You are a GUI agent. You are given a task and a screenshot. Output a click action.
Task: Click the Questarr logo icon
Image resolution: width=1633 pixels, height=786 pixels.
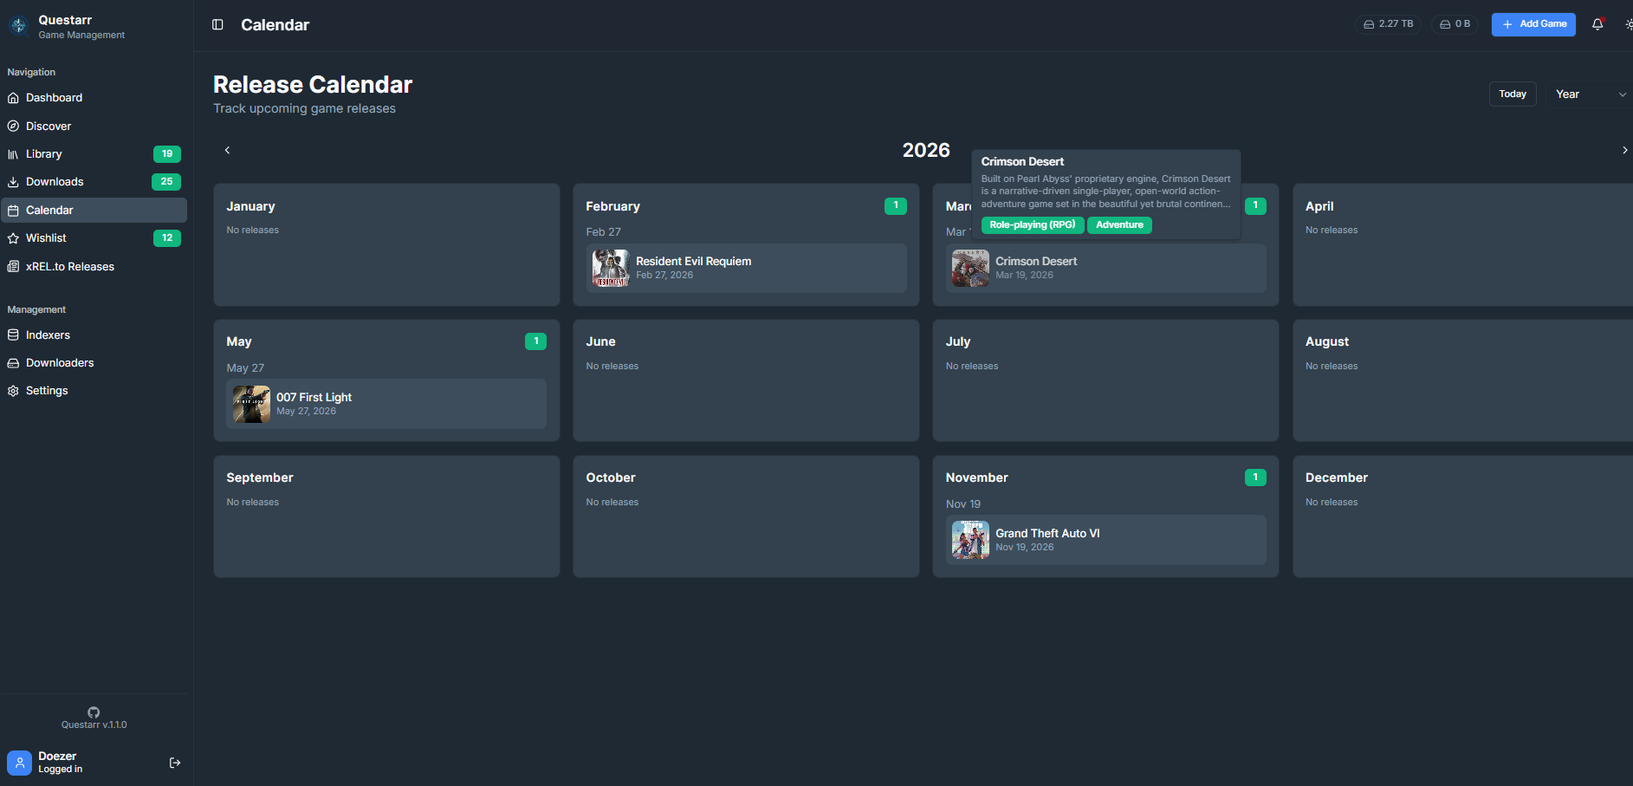pyautogui.click(x=19, y=26)
